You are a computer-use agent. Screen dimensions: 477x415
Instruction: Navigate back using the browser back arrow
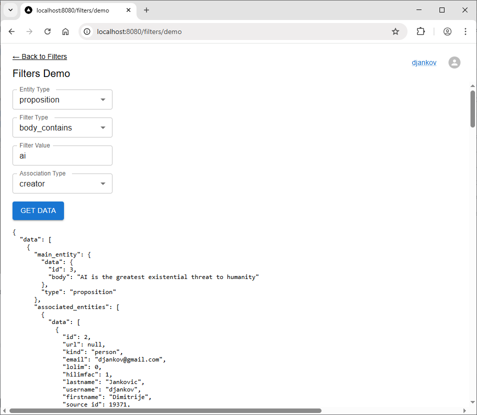click(x=12, y=31)
